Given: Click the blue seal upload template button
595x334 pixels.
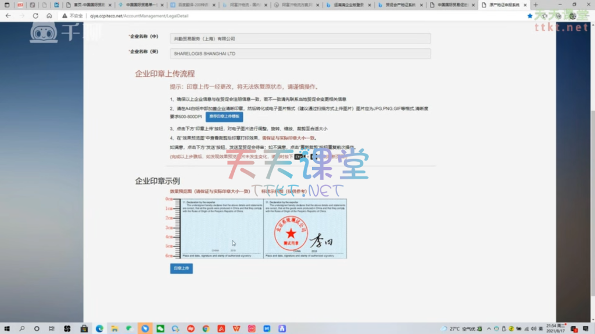Looking at the screenshot, I should point(224,116).
